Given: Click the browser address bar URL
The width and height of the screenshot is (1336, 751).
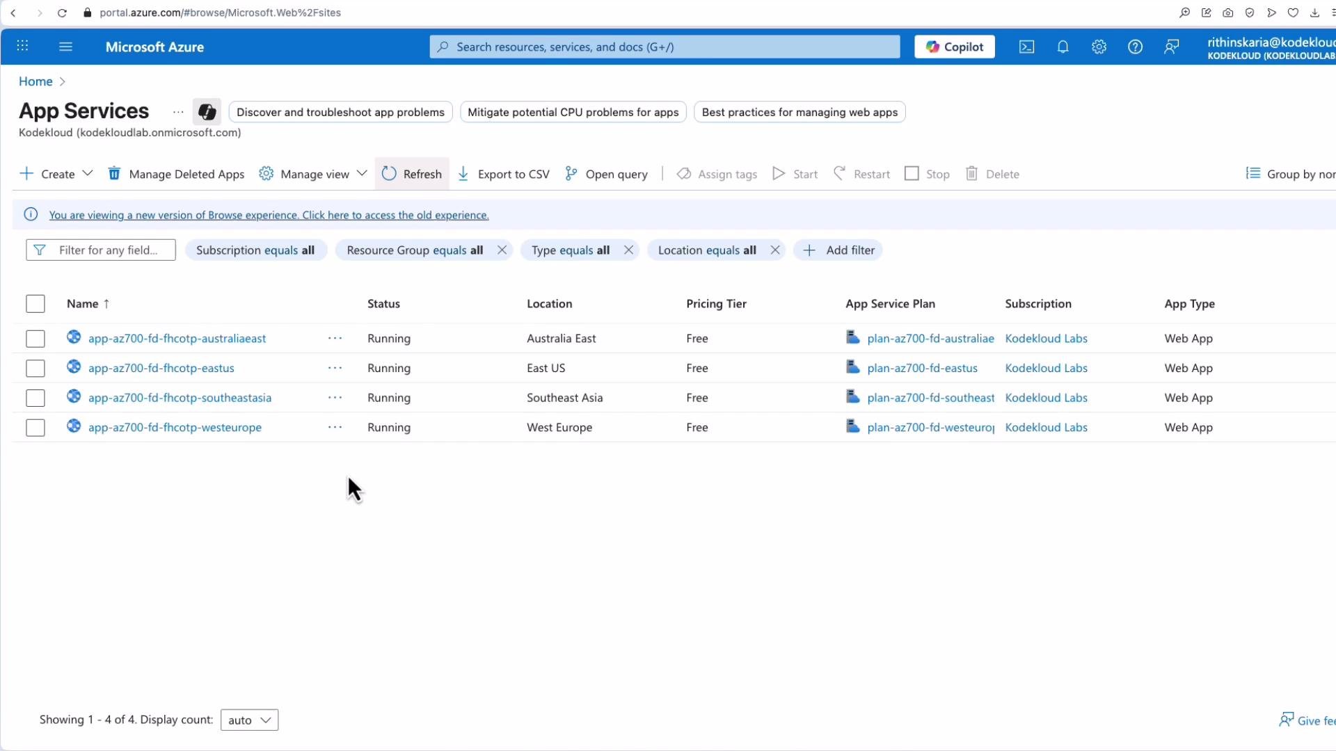Looking at the screenshot, I should point(220,13).
